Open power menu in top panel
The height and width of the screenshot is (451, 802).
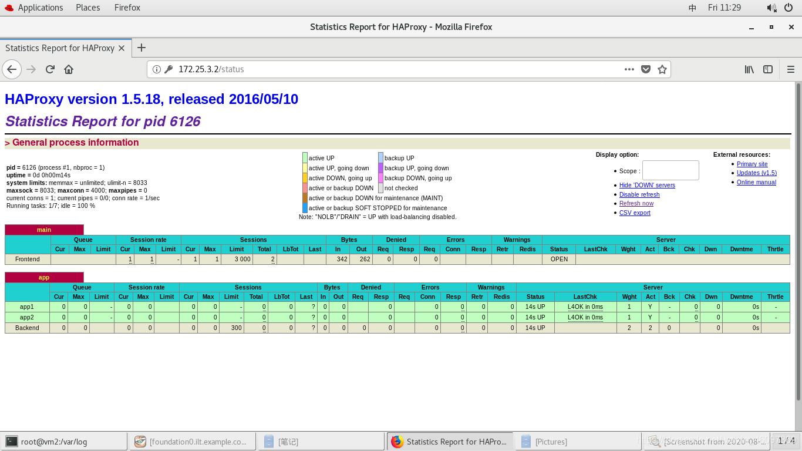[788, 8]
